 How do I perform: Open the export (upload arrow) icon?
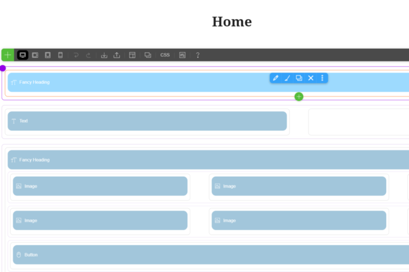(x=117, y=55)
